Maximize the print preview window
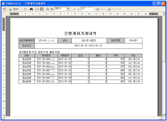This screenshot has width=167, height=121. pyautogui.click(x=159, y=4)
